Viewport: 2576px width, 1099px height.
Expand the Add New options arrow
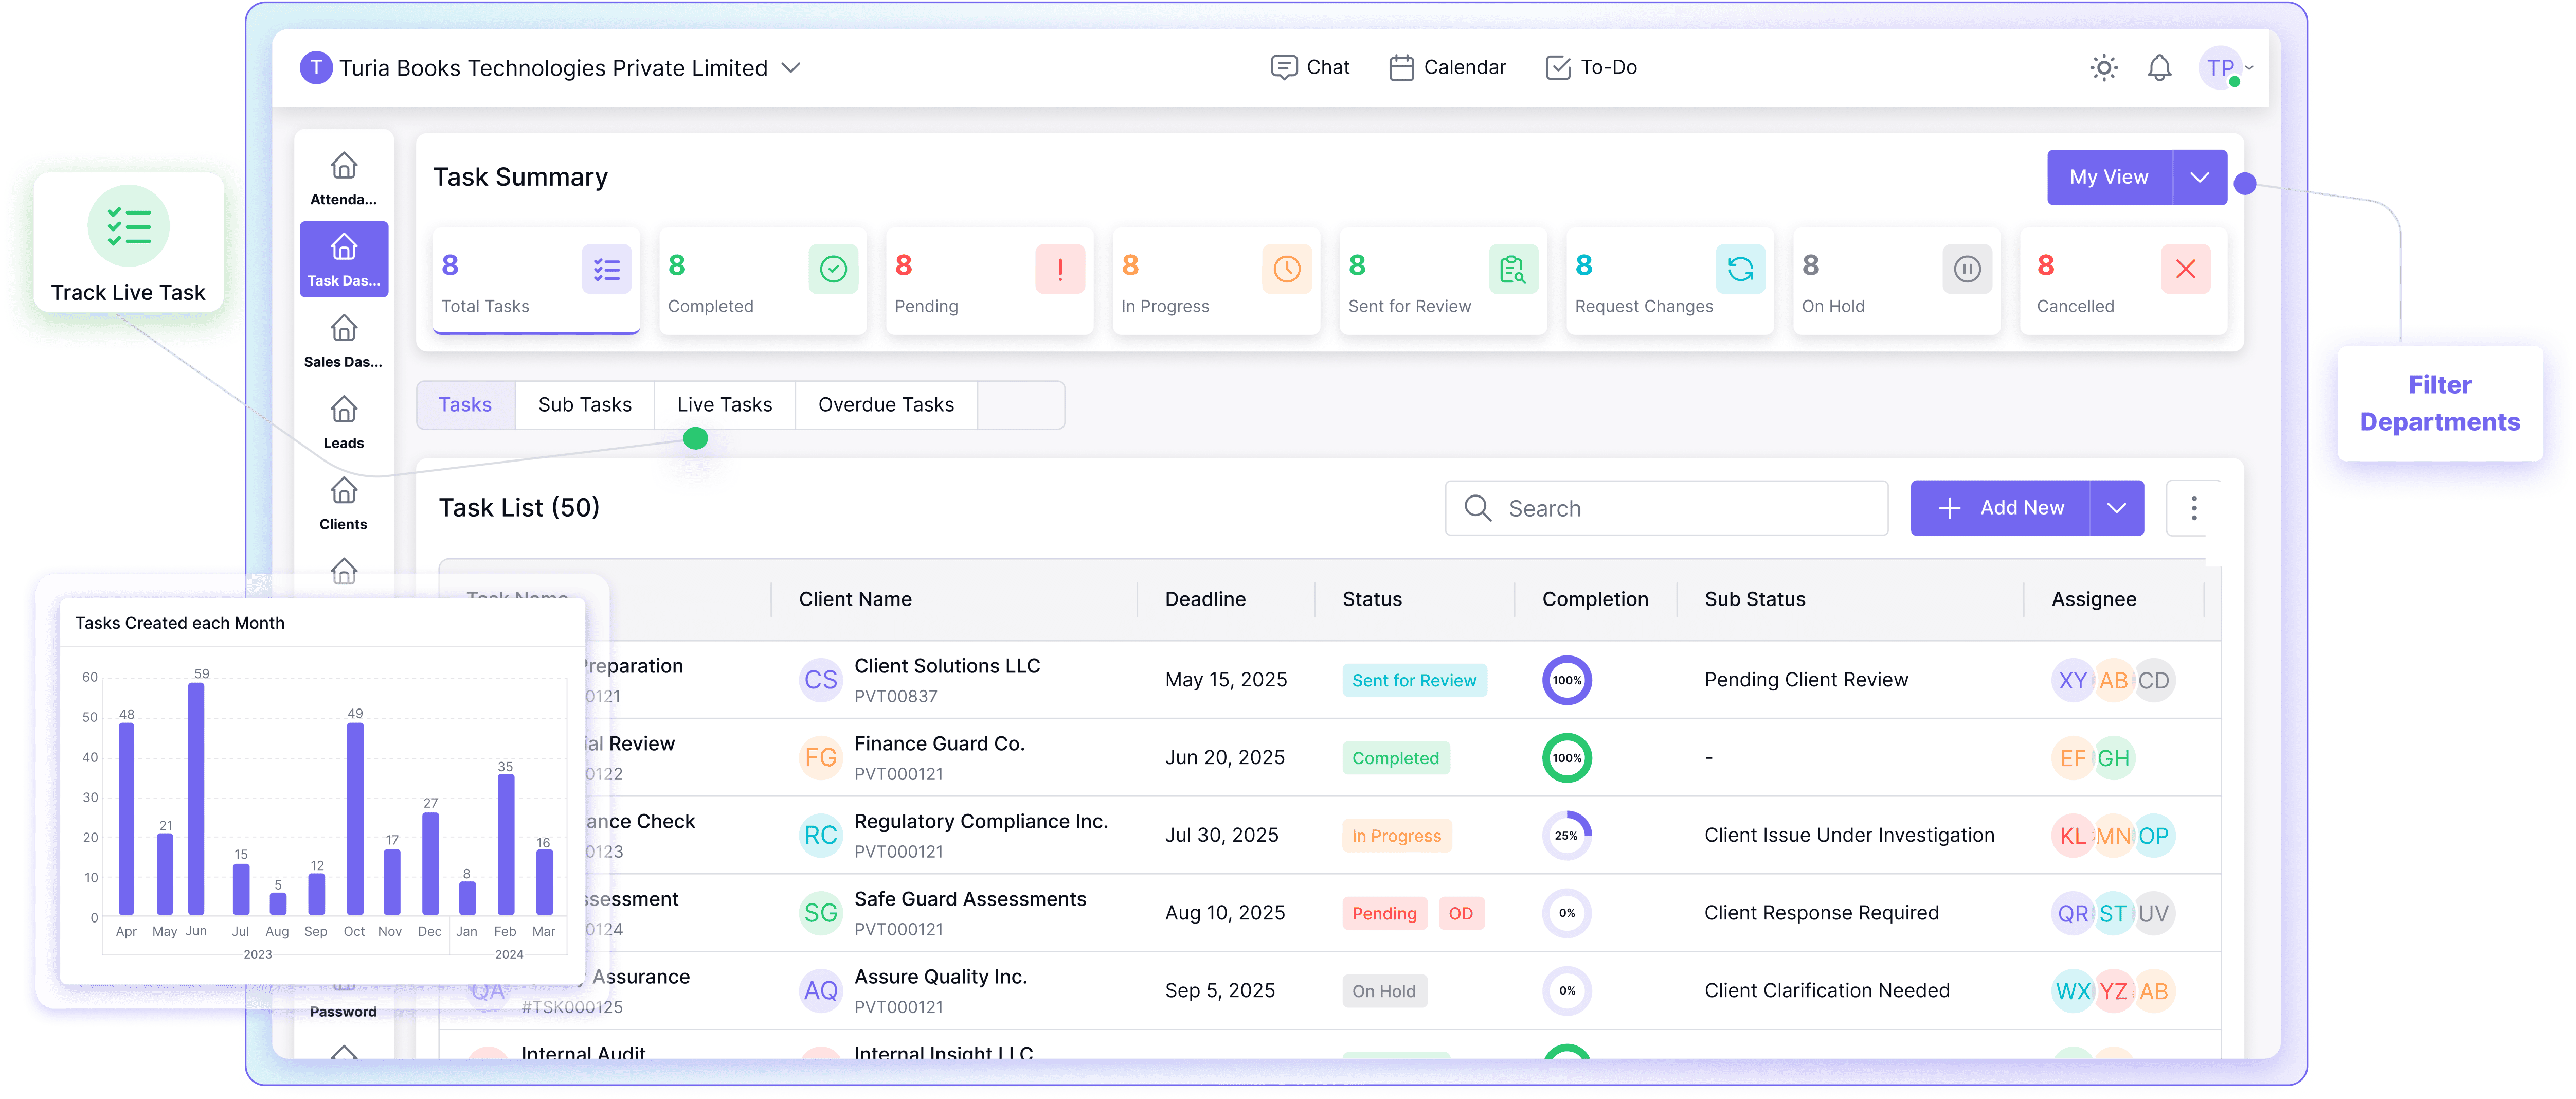click(x=2117, y=507)
